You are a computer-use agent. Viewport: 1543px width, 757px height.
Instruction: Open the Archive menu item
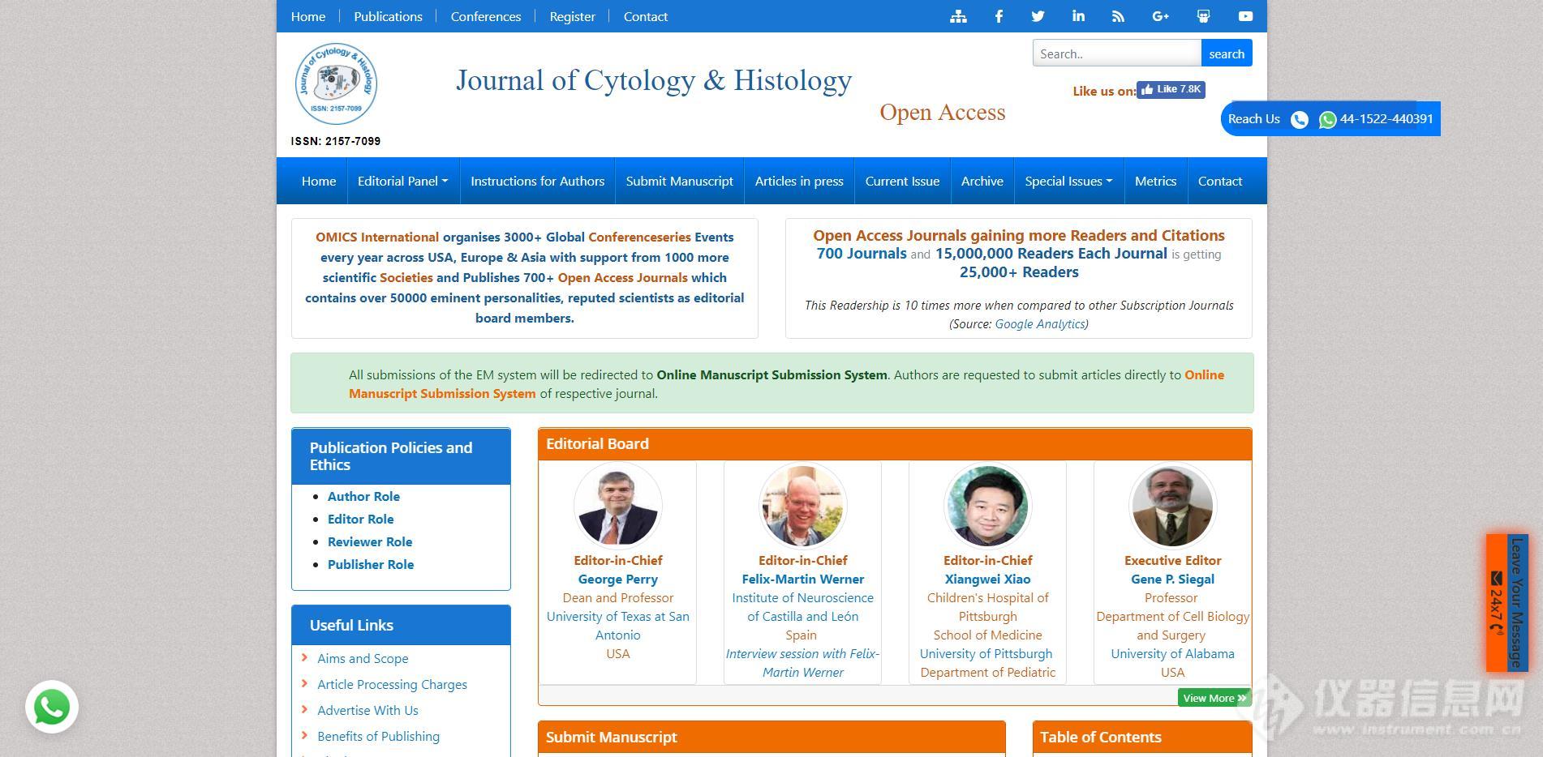(982, 181)
